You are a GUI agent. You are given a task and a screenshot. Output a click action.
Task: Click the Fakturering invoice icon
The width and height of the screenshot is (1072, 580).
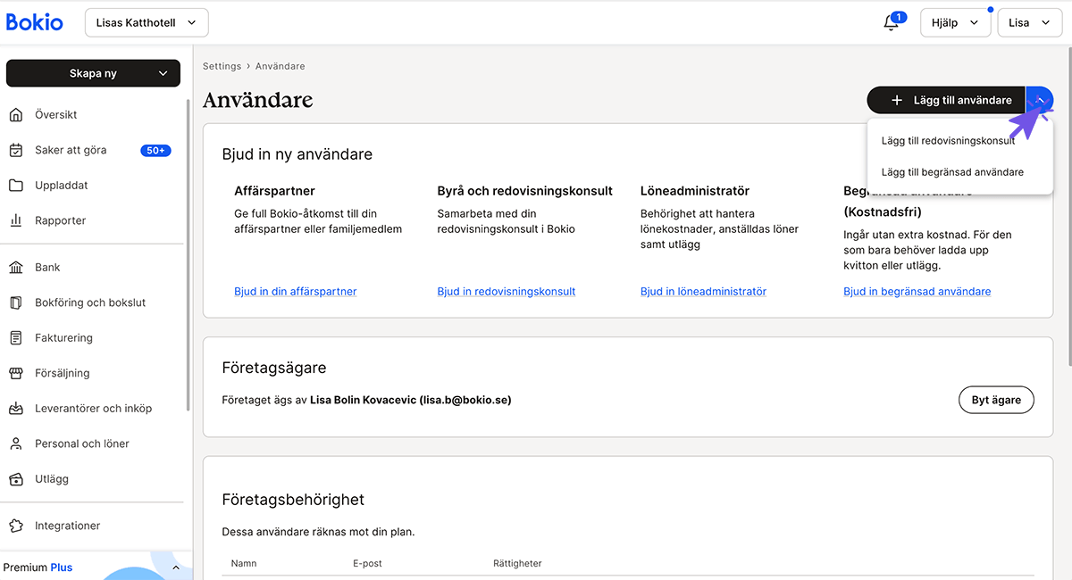coord(16,338)
